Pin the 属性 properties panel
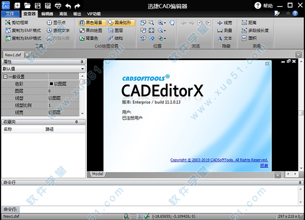The height and width of the screenshot is (220, 305). coord(82,62)
